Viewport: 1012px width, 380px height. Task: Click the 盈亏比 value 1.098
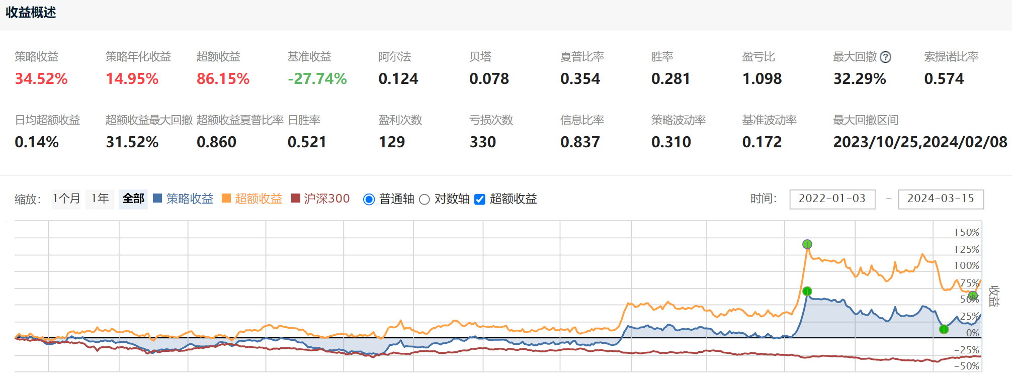763,79
